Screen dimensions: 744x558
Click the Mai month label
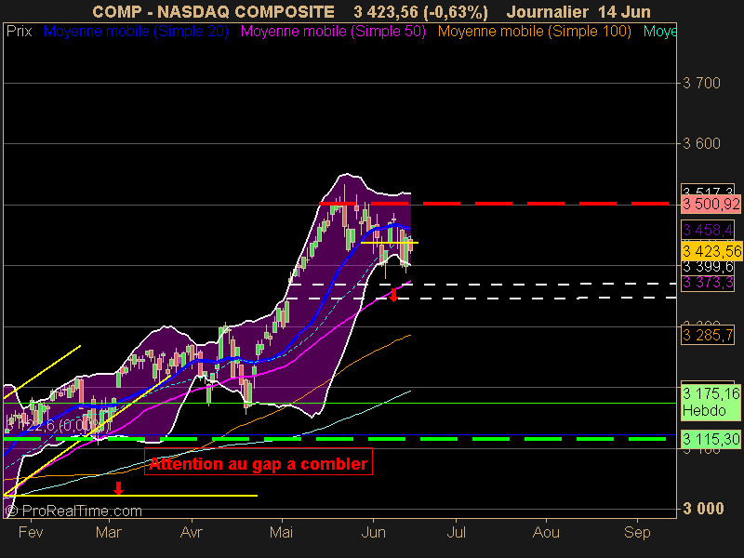[x=281, y=532]
